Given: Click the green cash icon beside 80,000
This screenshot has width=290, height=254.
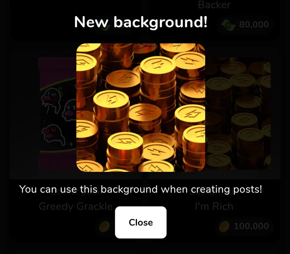Looking at the screenshot, I should click(228, 25).
